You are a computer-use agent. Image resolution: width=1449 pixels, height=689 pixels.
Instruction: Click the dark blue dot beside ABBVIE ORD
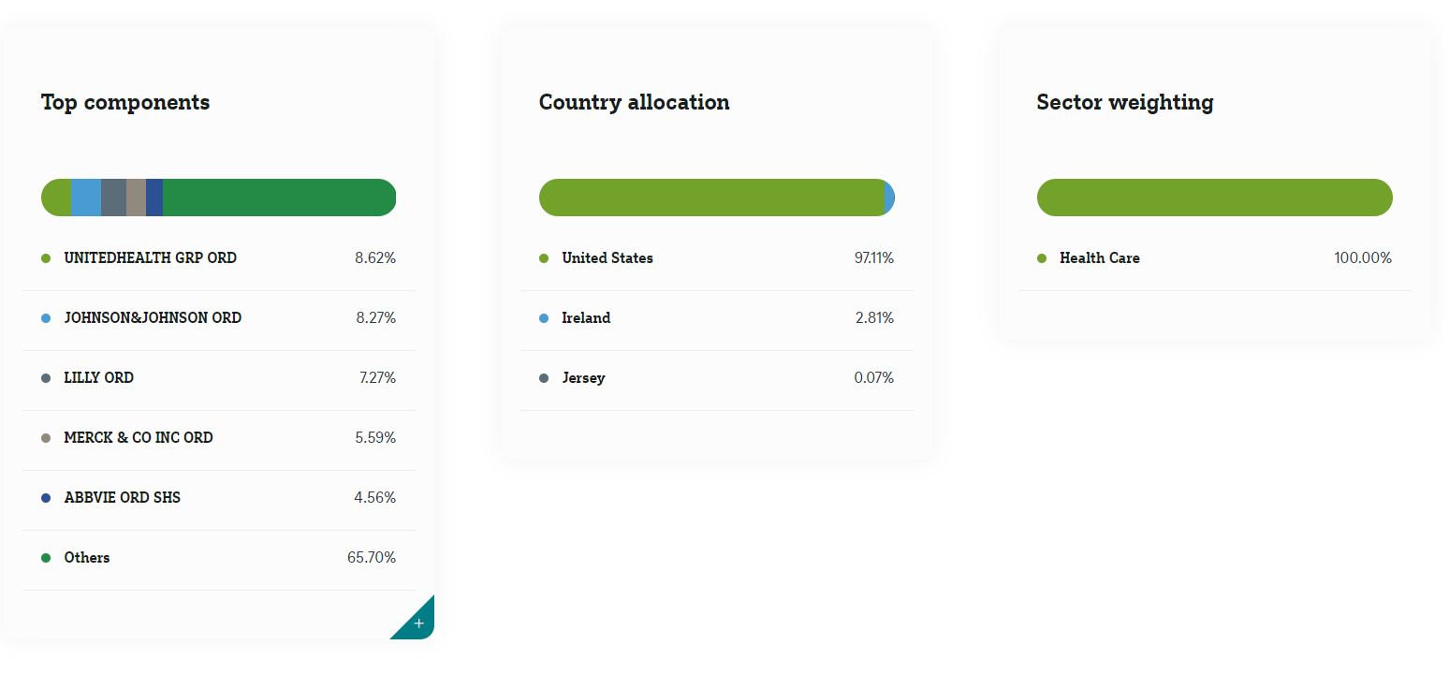point(46,498)
